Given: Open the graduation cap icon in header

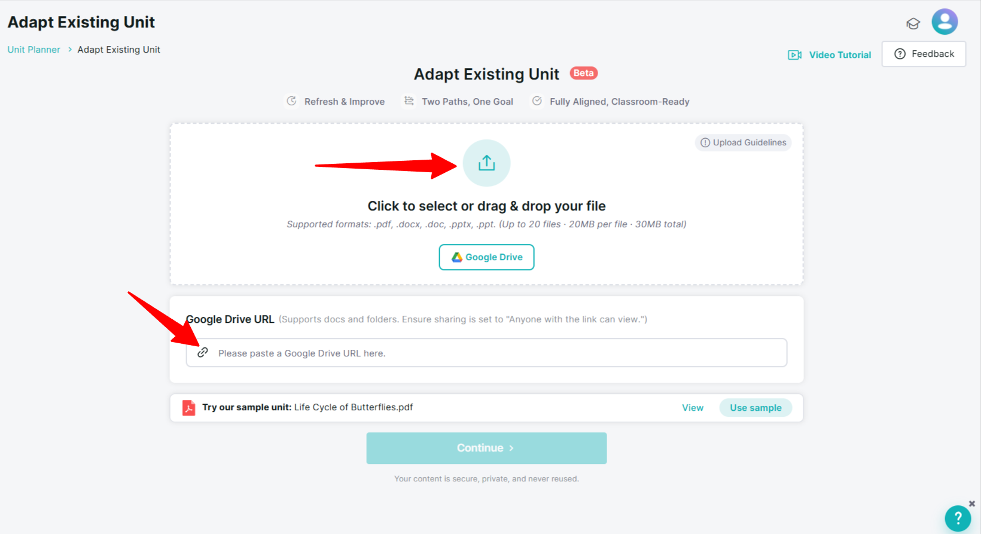Looking at the screenshot, I should tap(913, 24).
